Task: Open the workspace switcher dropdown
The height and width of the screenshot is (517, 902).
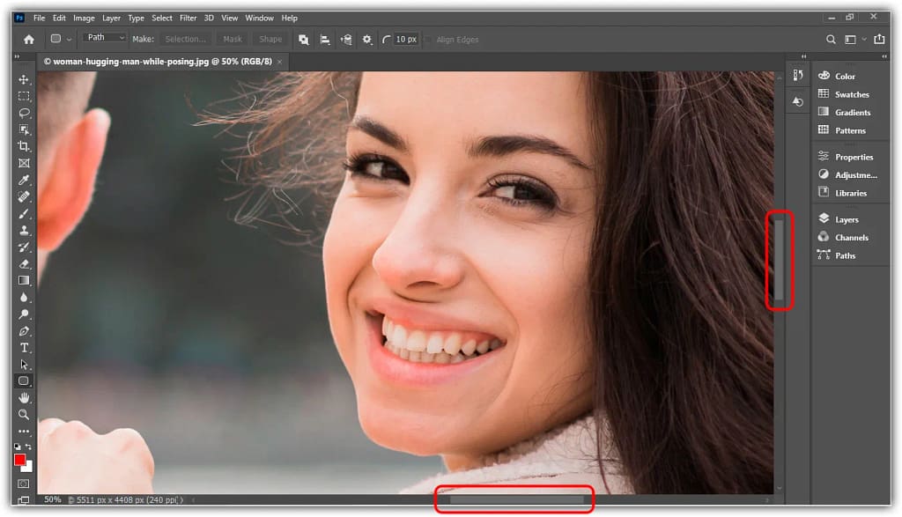Action: click(x=854, y=39)
